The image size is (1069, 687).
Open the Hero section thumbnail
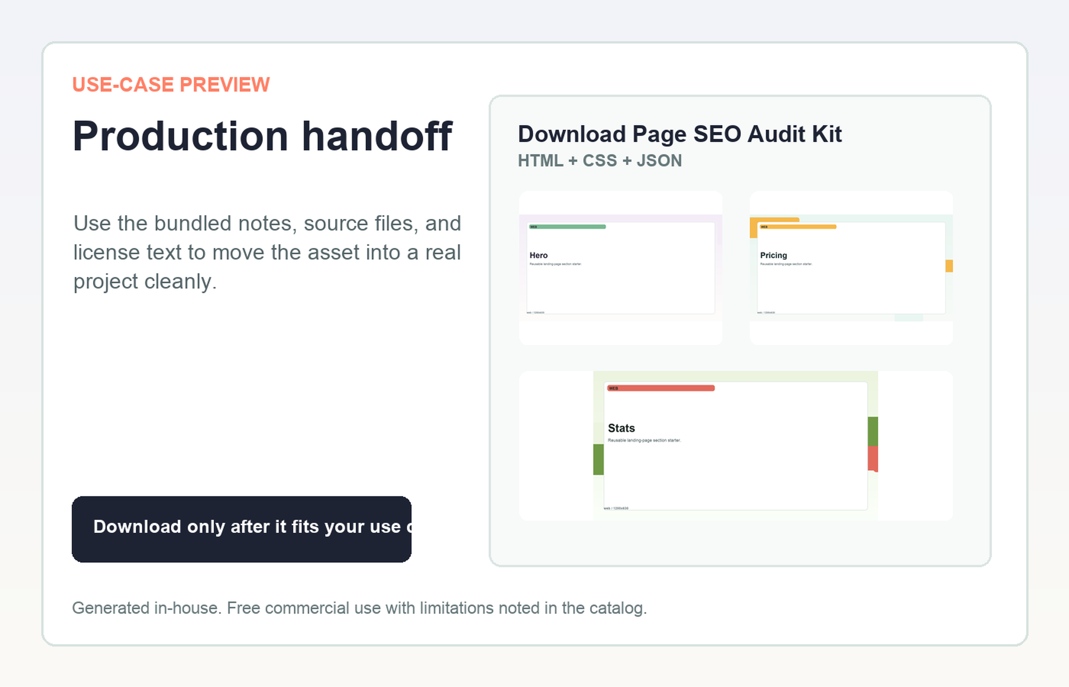click(621, 268)
